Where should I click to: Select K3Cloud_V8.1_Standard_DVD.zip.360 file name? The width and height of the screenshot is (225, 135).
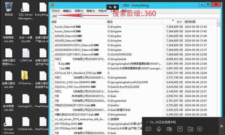[78, 73]
